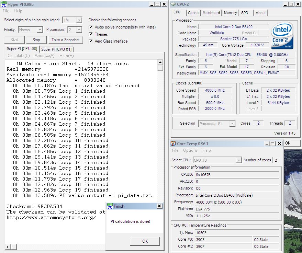This screenshot has height=253, width=302.
Task: Click the Bus Speed 500.0 MHz value
Action: pos(215,103)
